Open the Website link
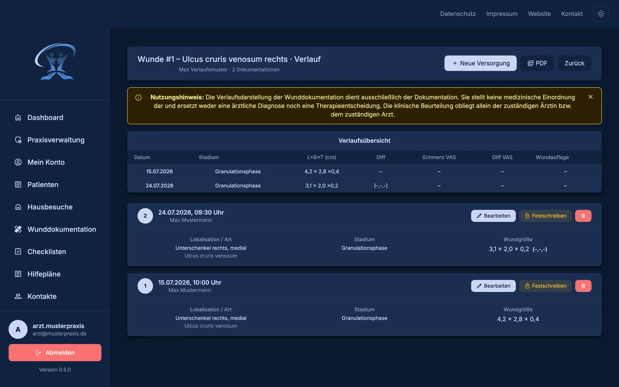The width and height of the screenshot is (619, 387). coord(539,14)
